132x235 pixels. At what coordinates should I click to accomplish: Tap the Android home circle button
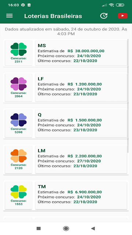coord(66,228)
